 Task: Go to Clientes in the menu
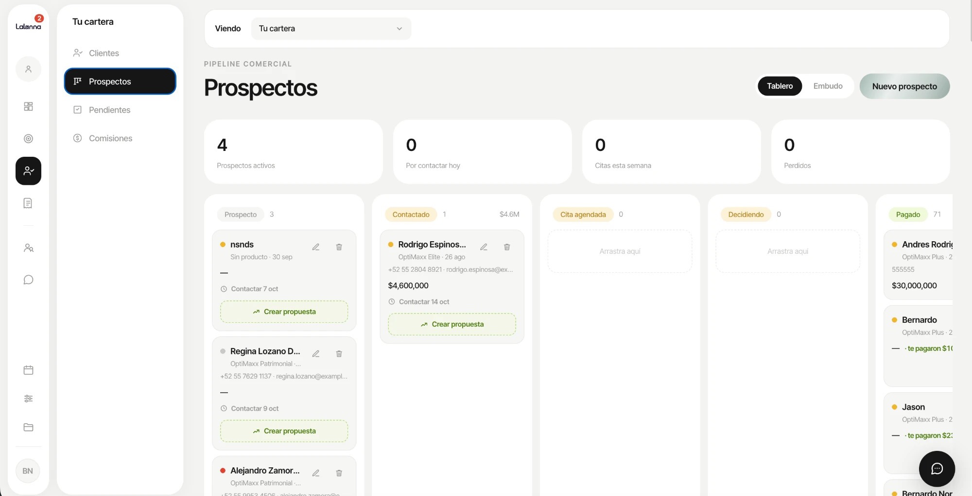(120, 53)
